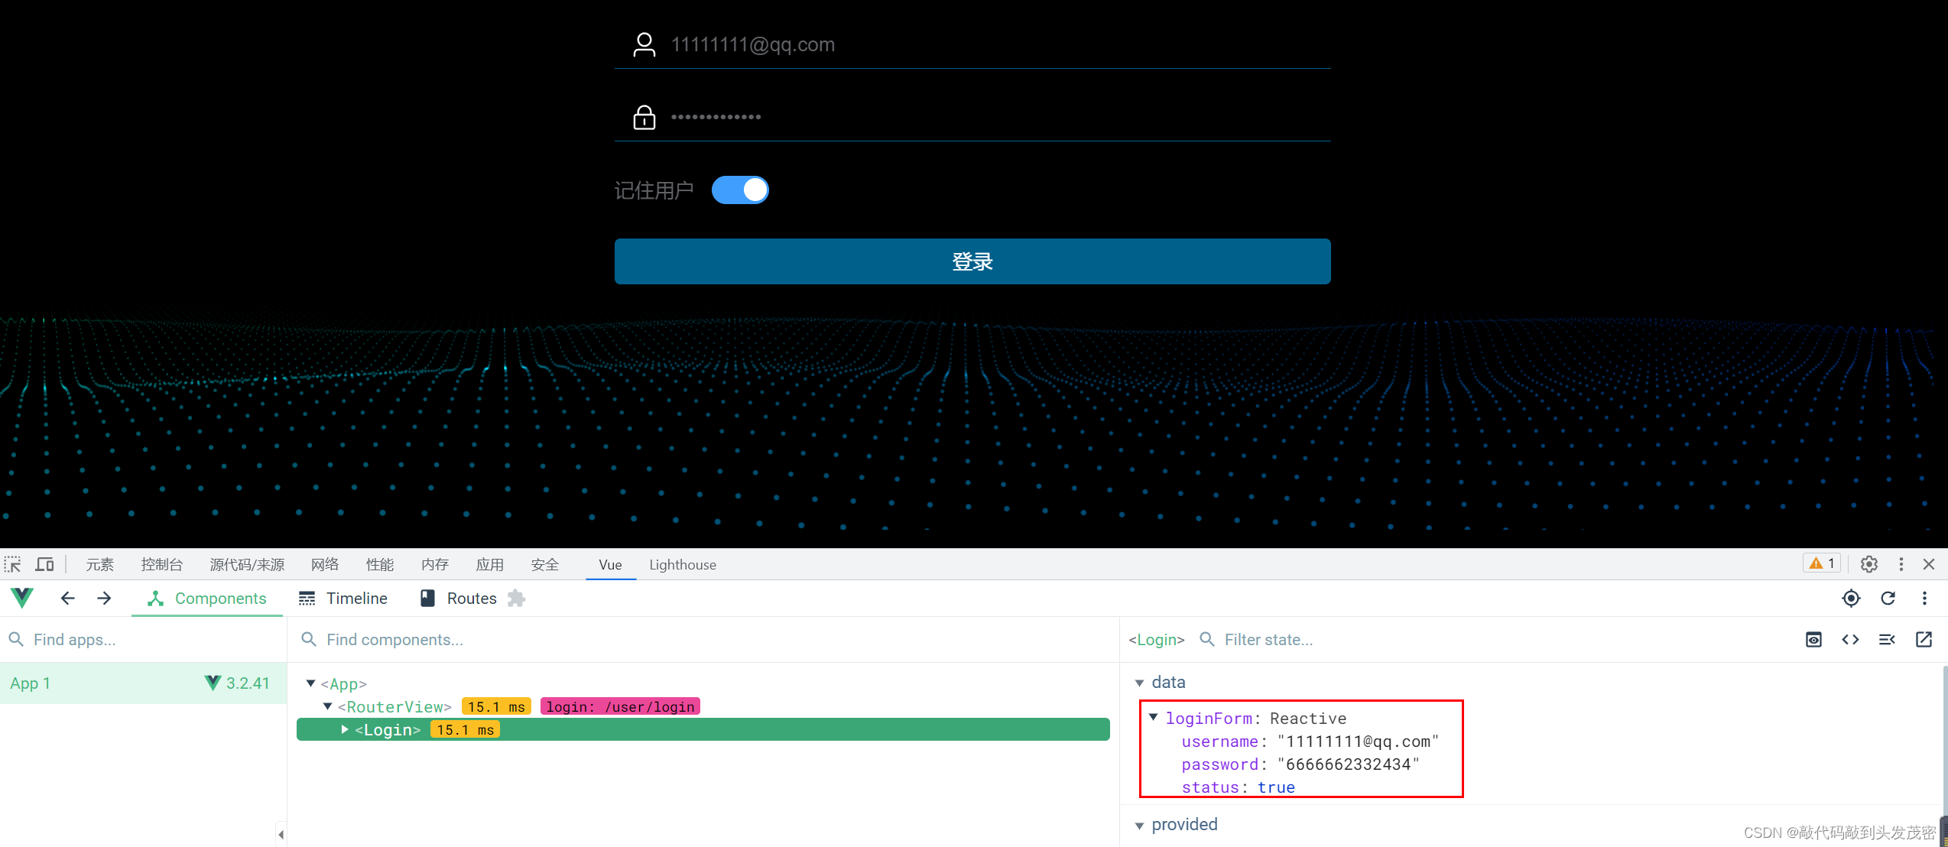Select the Lighthouse tab
Image resolution: width=1948 pixels, height=847 pixels.
pos(682,565)
